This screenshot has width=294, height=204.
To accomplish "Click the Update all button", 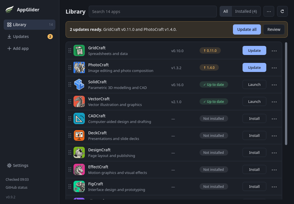I will (247, 29).
